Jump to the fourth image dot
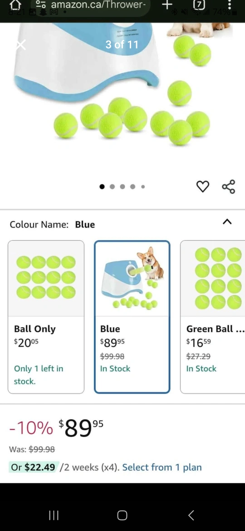 (x=132, y=187)
